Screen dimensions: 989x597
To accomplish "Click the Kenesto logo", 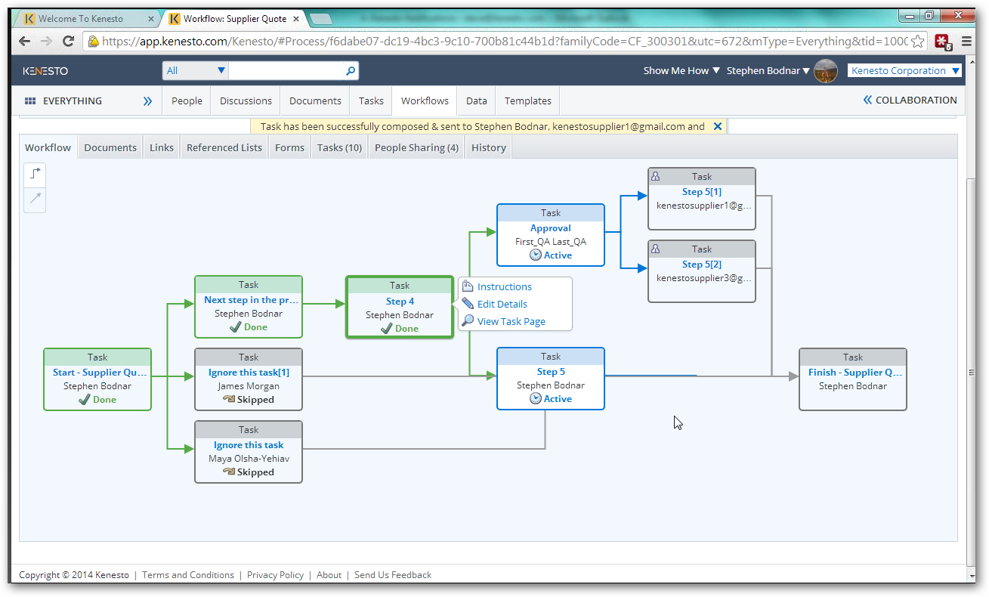I will click(x=45, y=71).
